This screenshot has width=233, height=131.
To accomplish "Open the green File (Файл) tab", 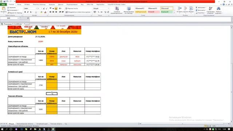I will (3, 4).
